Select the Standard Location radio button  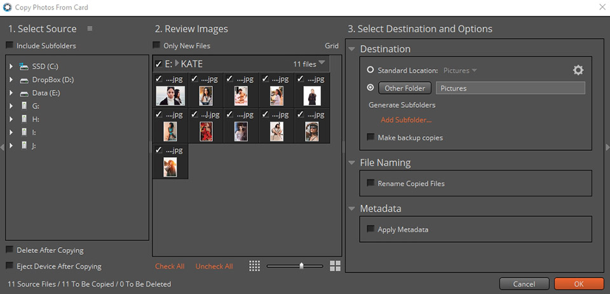point(370,70)
